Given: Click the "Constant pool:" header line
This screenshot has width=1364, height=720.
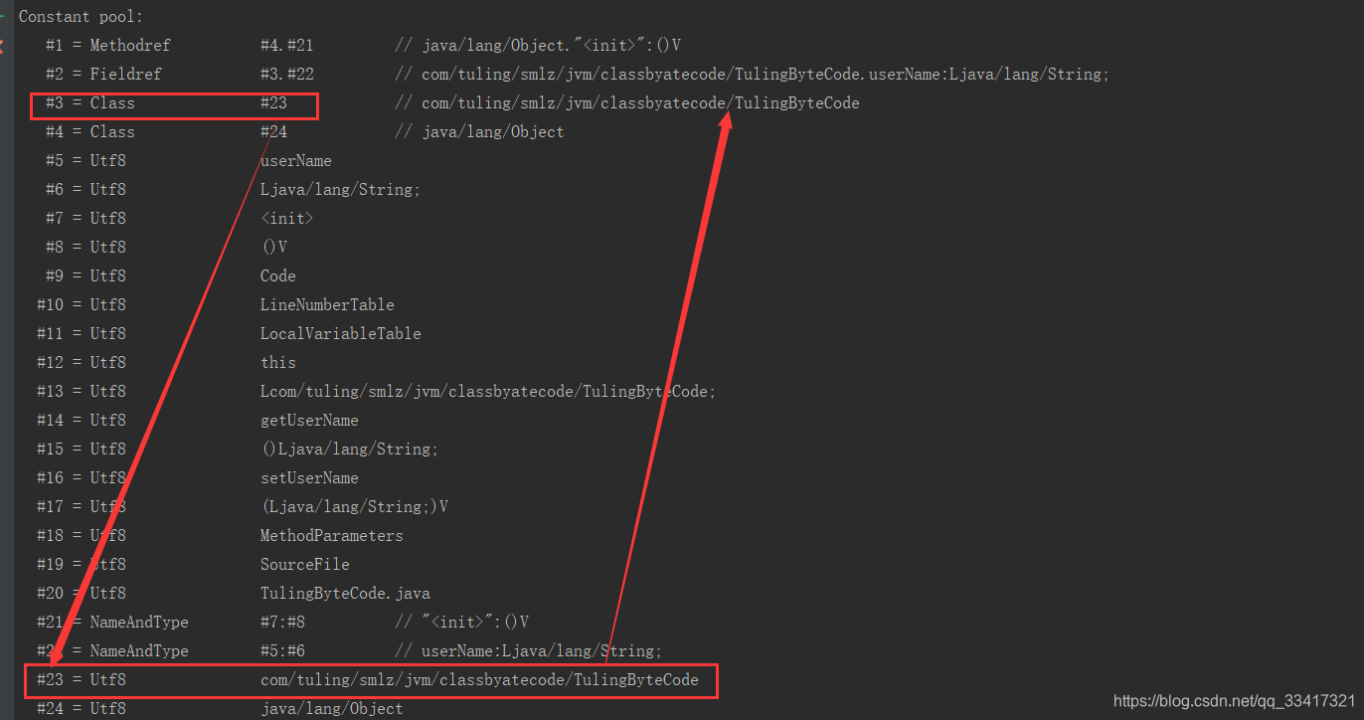Looking at the screenshot, I should pos(81,17).
